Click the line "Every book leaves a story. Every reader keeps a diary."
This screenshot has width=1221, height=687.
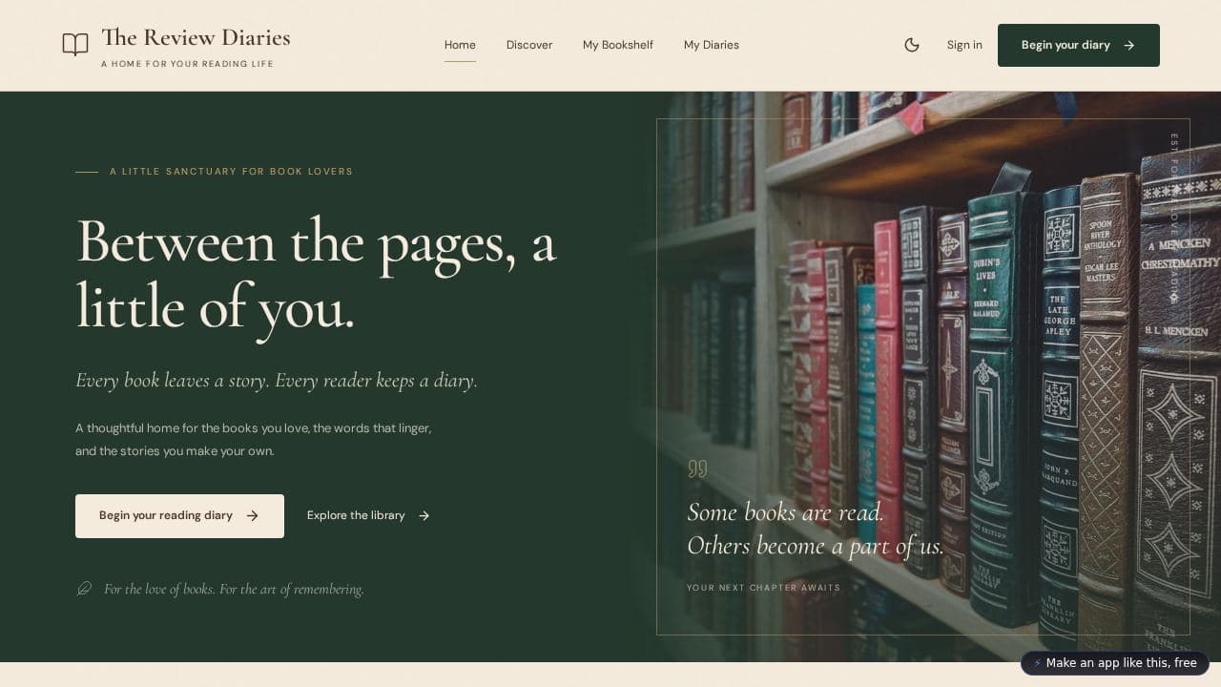coord(277,381)
